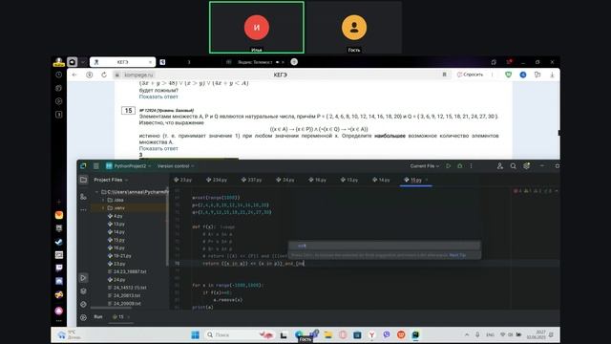
Task: Open Run tool window icon in left stripe
Action: [x=83, y=278]
